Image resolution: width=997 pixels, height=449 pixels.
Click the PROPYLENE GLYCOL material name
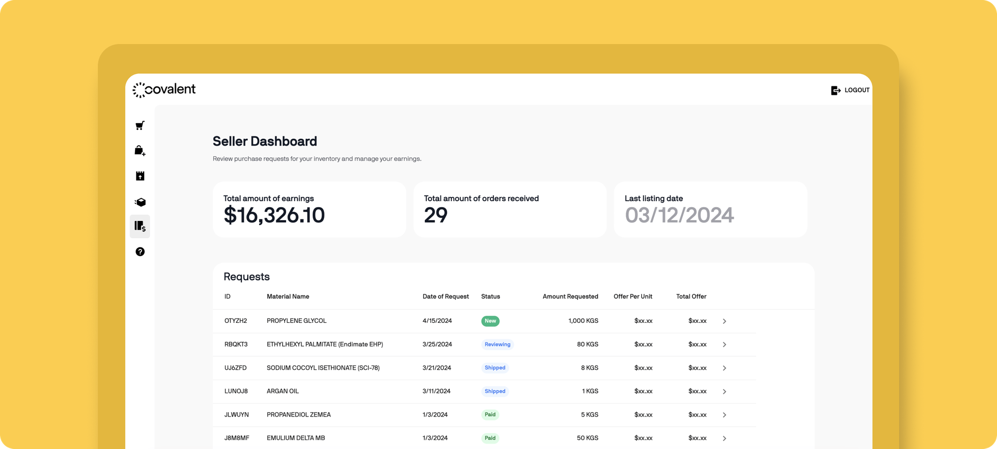[297, 321]
